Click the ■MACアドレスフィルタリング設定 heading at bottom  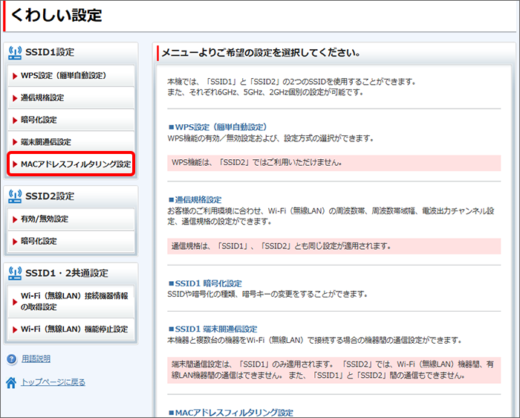click(231, 413)
